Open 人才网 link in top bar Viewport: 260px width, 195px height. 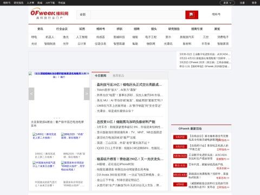[x=30, y=3]
